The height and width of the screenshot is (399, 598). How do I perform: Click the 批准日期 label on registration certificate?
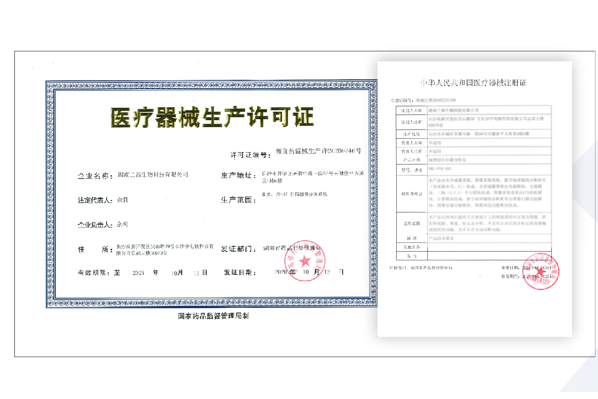[x=510, y=268]
